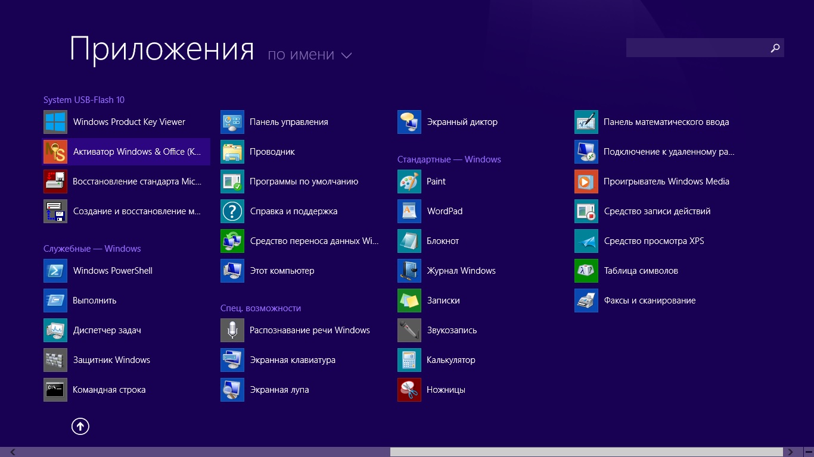Launch the Windows PowerShell icon

[55, 271]
